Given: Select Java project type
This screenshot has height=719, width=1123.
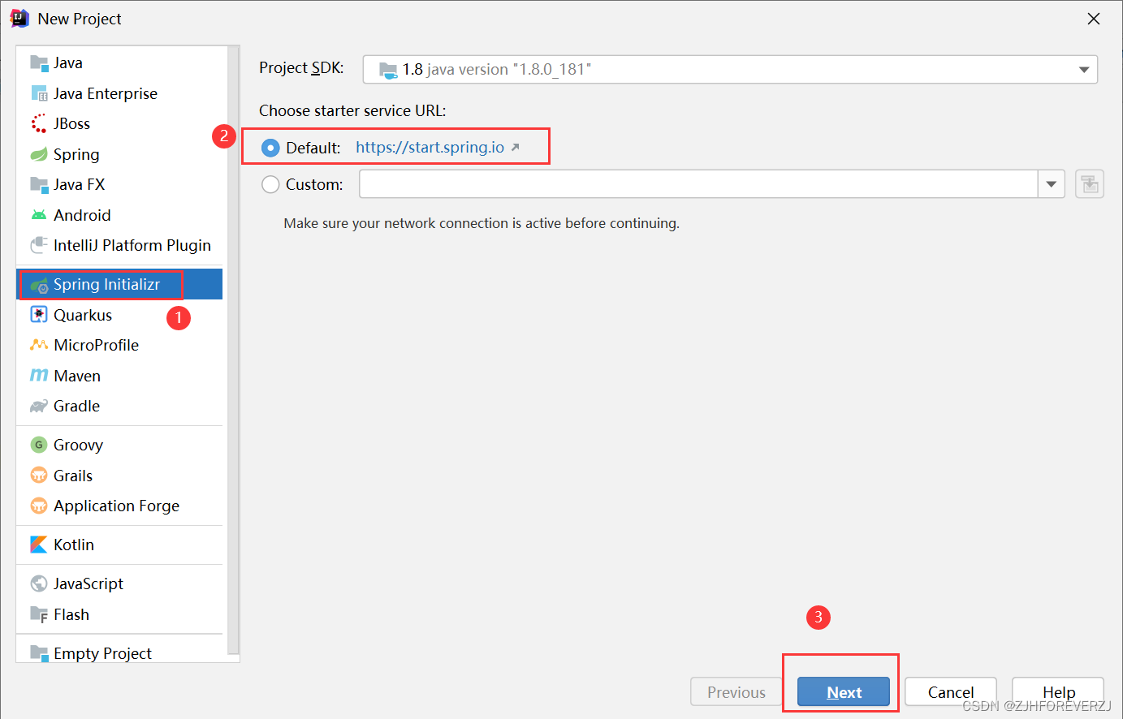Looking at the screenshot, I should tap(119, 62).
